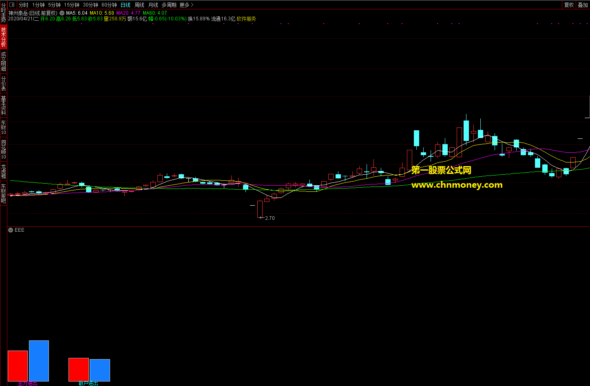Click the EEE indicator name
The image size is (590, 386).
tap(20, 230)
